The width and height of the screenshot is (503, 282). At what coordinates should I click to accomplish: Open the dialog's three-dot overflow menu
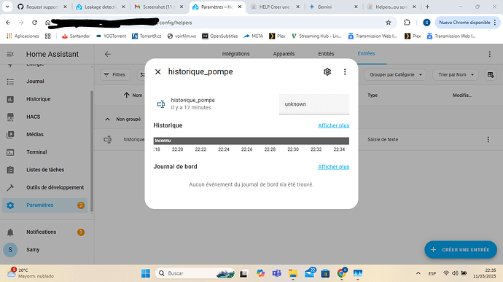click(x=345, y=72)
